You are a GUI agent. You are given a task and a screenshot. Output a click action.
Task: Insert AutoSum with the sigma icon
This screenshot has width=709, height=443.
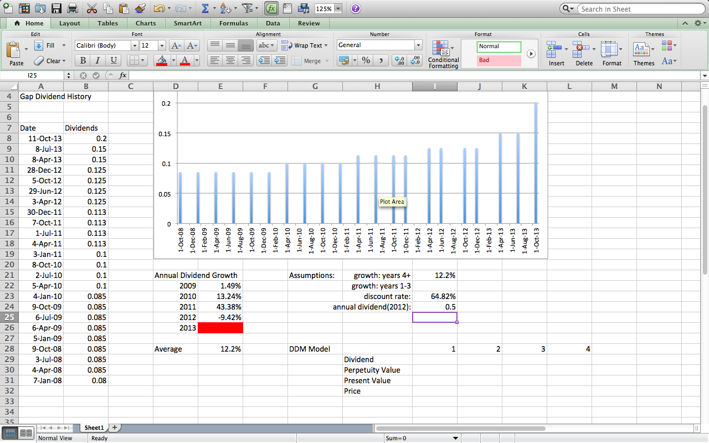pyautogui.click(x=205, y=8)
